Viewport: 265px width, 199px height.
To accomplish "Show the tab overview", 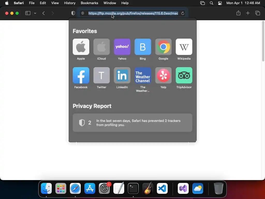I will pyautogui.click(x=257, y=13).
